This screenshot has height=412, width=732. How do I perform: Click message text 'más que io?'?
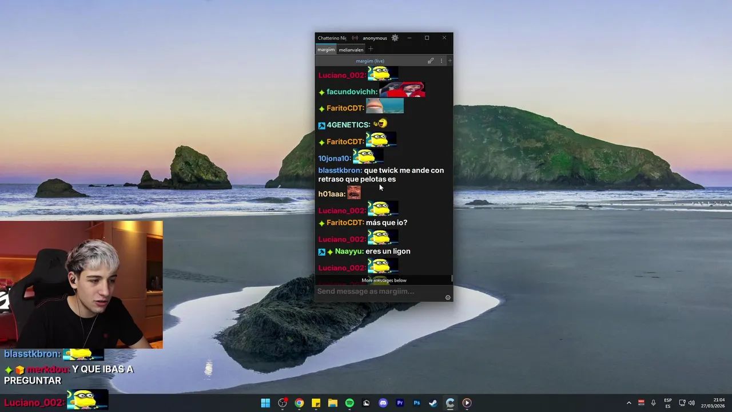[387, 223]
